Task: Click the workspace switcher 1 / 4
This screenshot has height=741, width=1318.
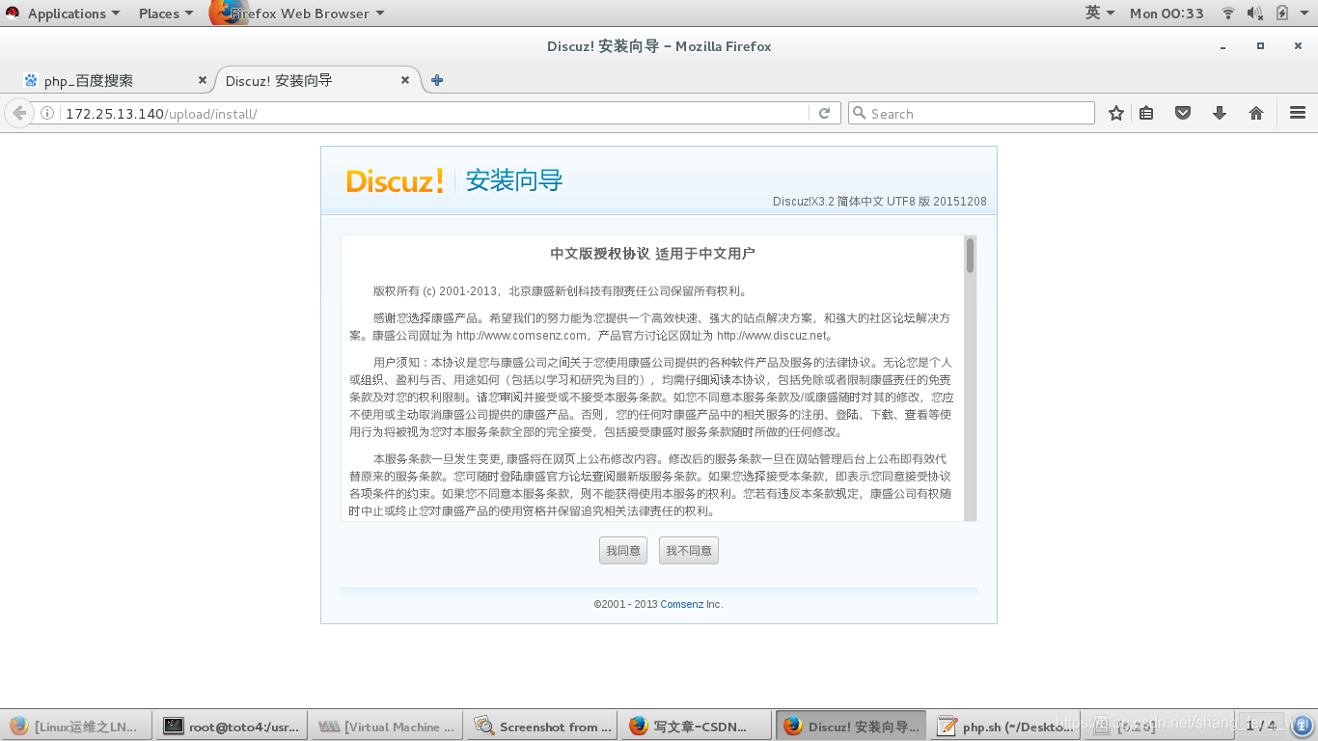Action: coord(1260,725)
